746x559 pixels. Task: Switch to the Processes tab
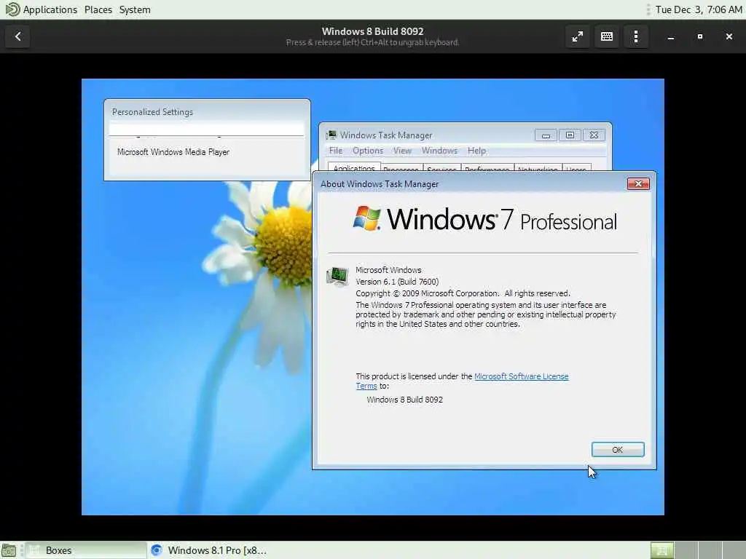tap(401, 168)
